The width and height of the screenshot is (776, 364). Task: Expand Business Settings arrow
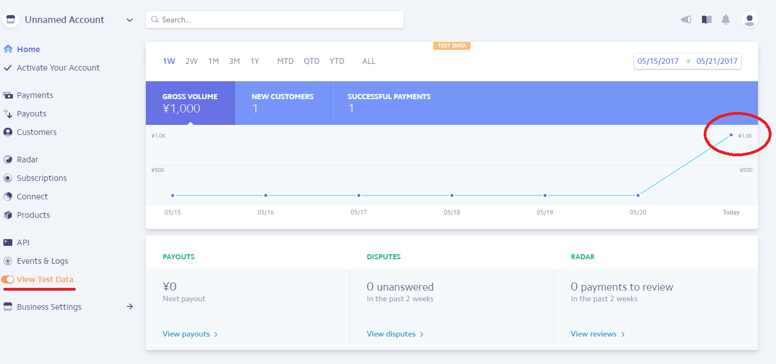(x=130, y=307)
